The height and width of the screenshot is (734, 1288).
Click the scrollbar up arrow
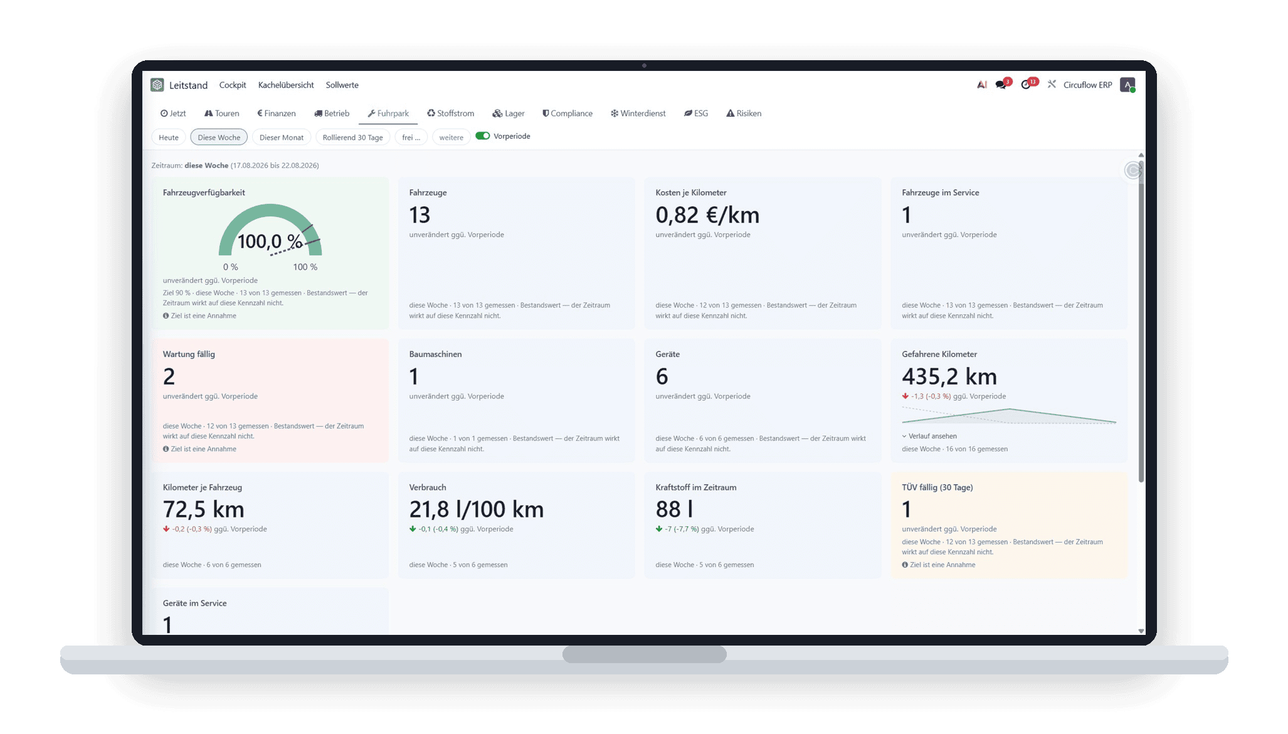click(1141, 155)
